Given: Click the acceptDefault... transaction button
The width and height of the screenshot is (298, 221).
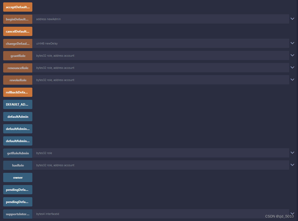Looking at the screenshot, I should click(x=18, y=7).
